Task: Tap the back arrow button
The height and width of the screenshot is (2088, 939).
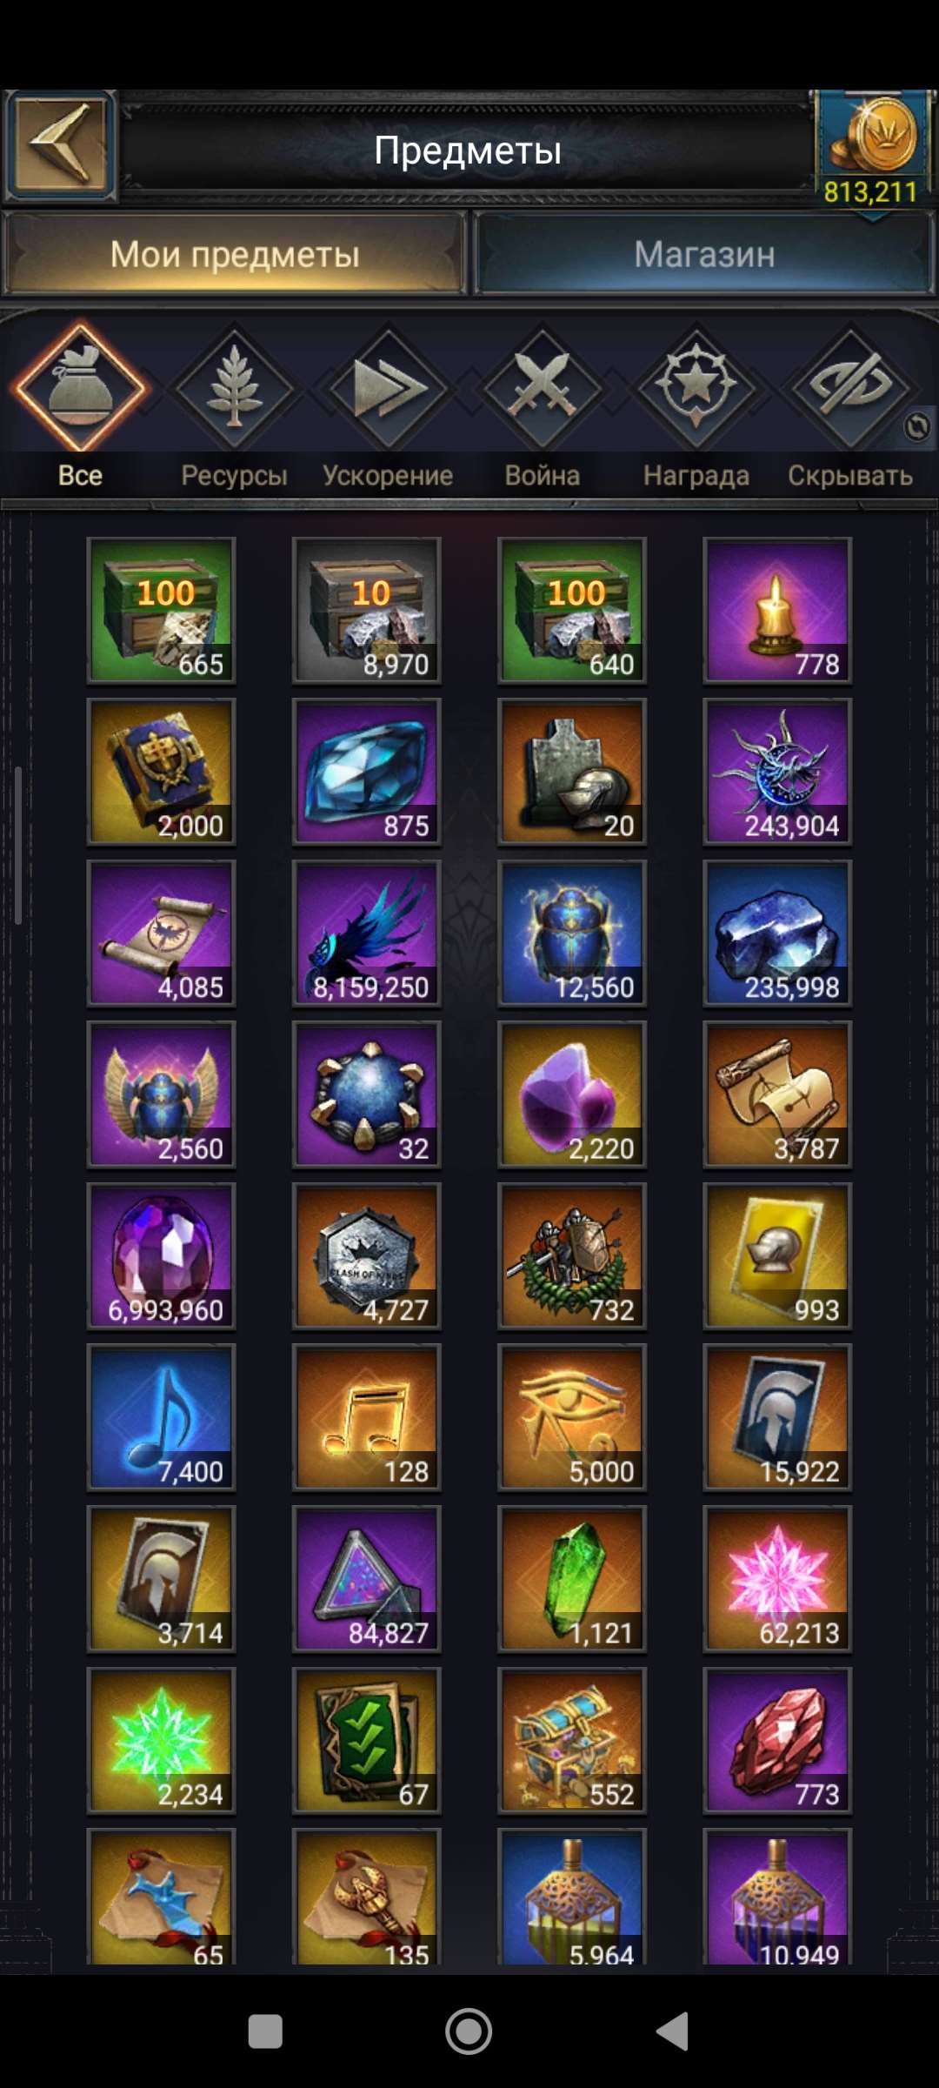Action: coord(60,145)
